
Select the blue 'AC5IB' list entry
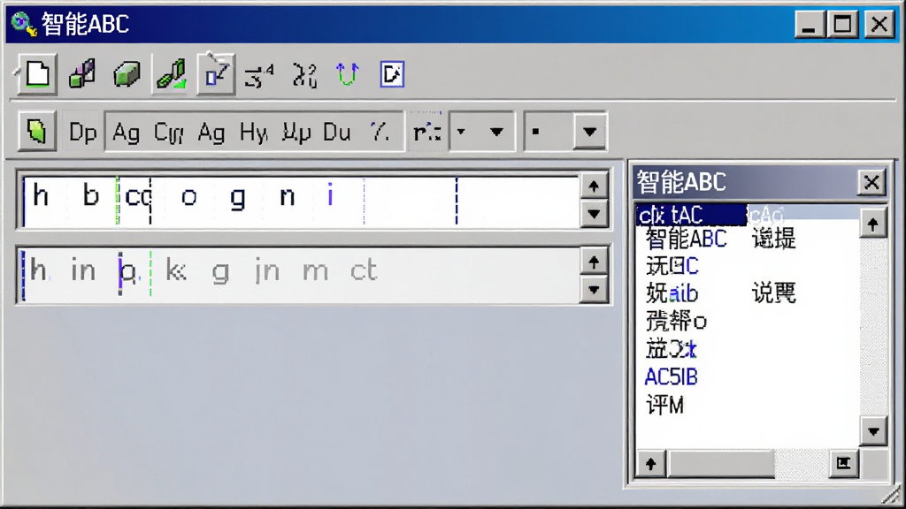[671, 377]
